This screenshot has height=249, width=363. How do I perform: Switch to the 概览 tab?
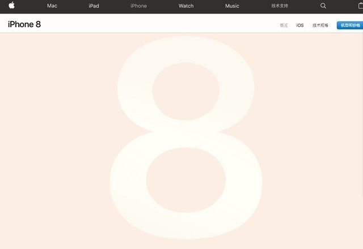pyautogui.click(x=284, y=25)
